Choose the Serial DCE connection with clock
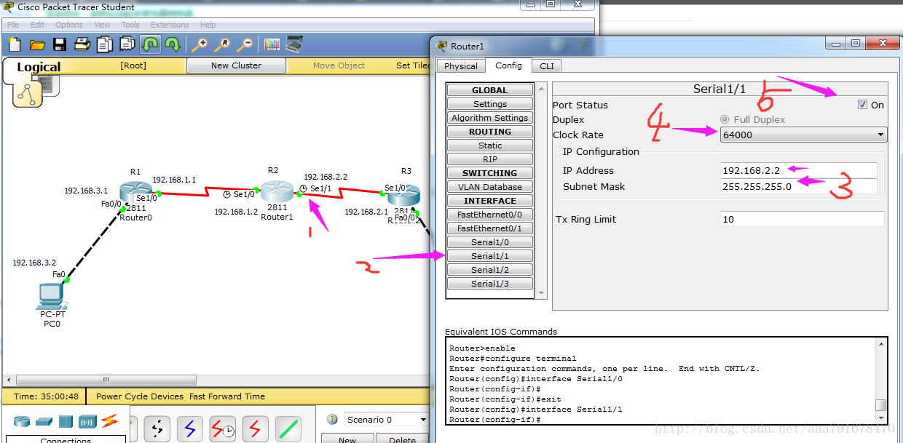This screenshot has width=903, height=443. pos(223,429)
